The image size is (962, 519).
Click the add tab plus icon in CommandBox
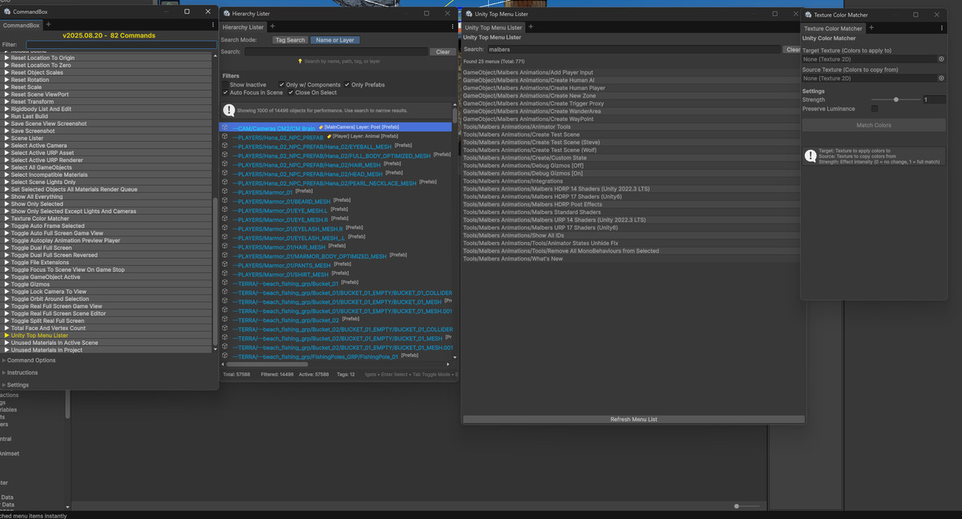tap(48, 25)
